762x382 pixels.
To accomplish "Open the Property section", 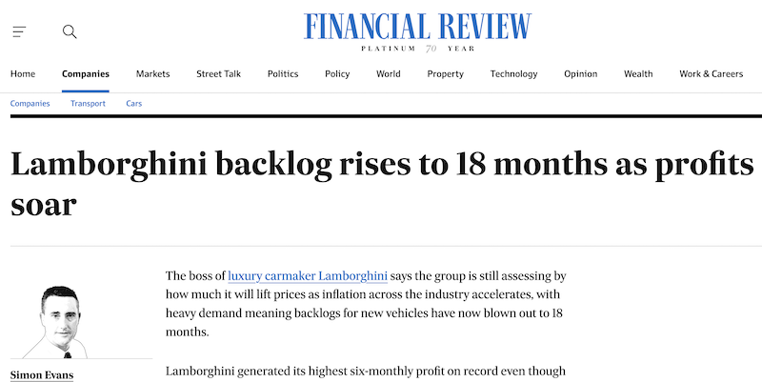I will click(445, 74).
